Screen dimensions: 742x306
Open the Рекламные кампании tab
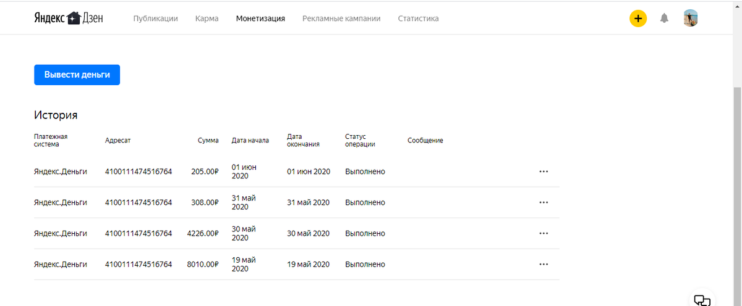pyautogui.click(x=341, y=19)
